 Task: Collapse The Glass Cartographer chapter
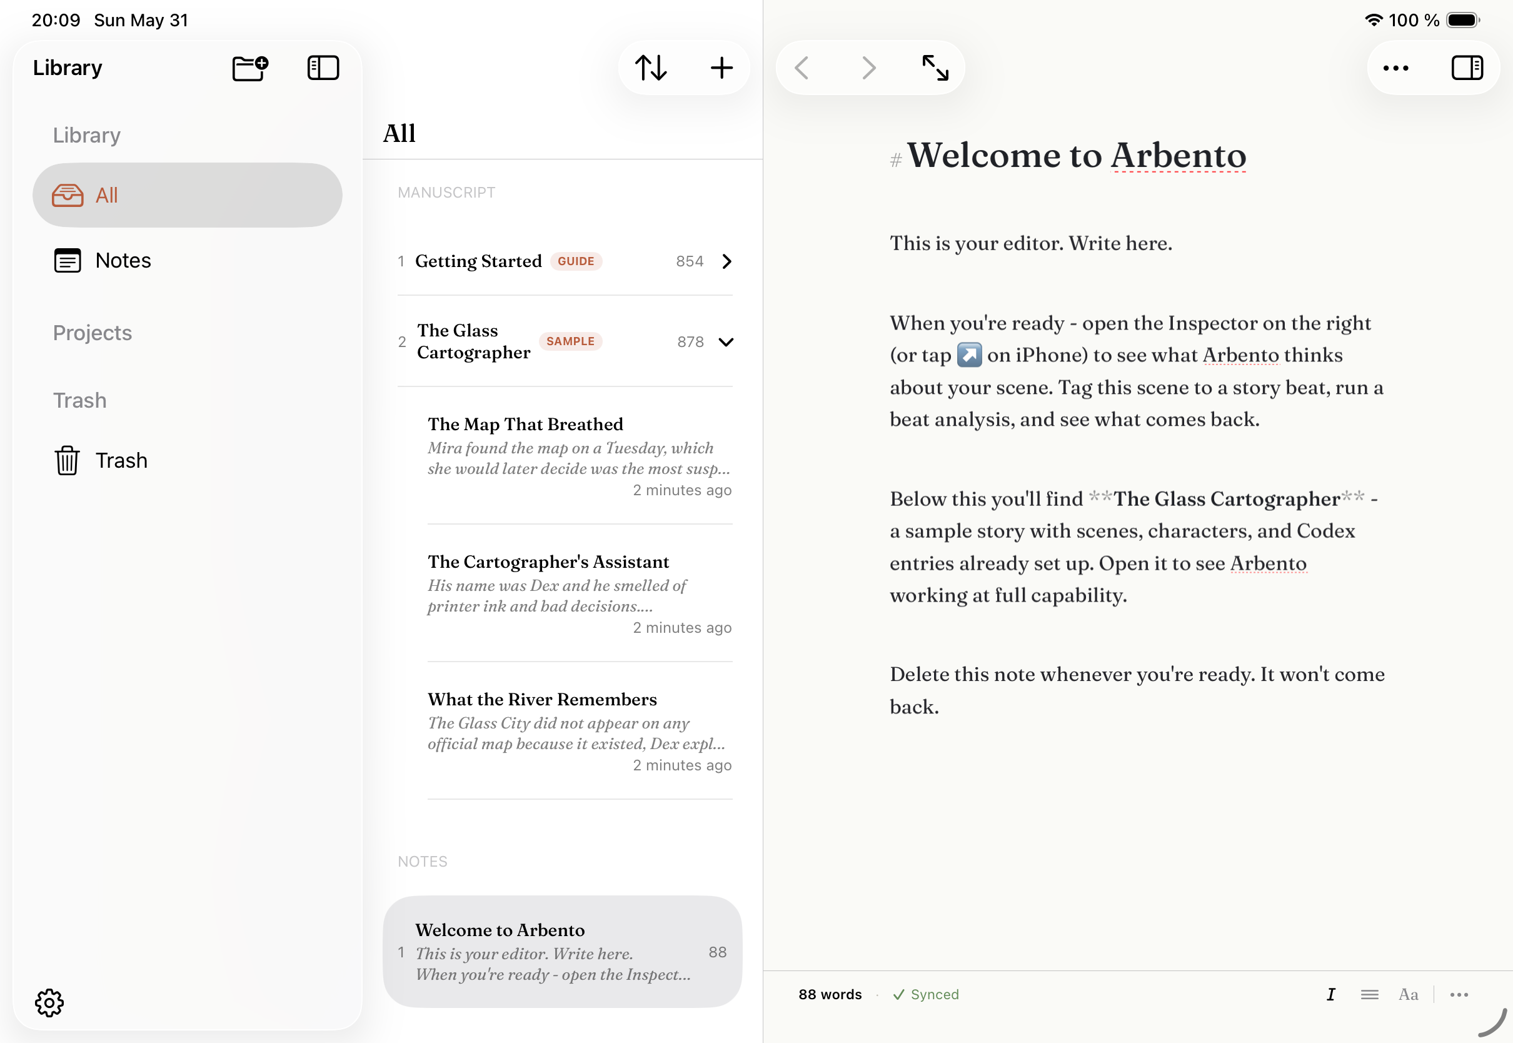(x=726, y=342)
